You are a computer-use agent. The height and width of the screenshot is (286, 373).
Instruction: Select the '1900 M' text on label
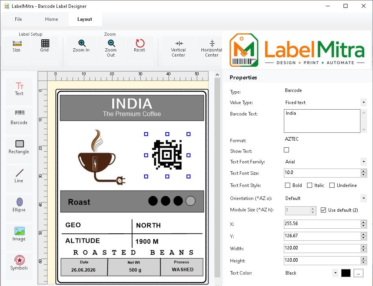[x=147, y=242]
